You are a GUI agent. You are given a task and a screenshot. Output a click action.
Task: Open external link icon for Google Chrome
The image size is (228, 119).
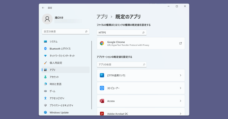click(x=180, y=43)
